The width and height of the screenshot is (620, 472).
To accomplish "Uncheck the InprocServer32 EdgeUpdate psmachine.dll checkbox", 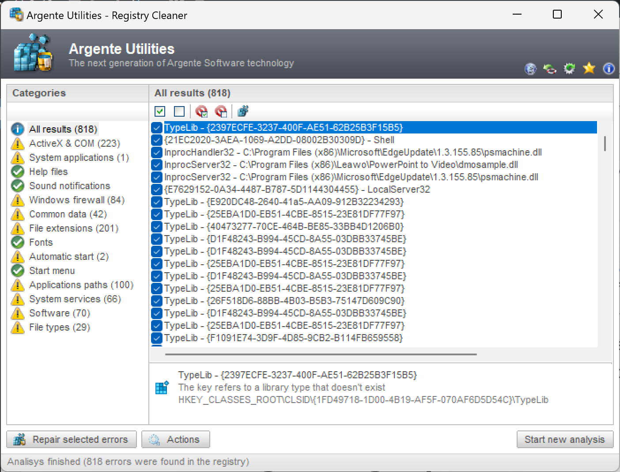I will [x=157, y=177].
